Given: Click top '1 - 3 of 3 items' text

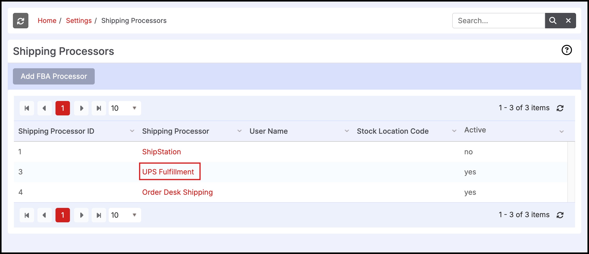Looking at the screenshot, I should pos(524,108).
